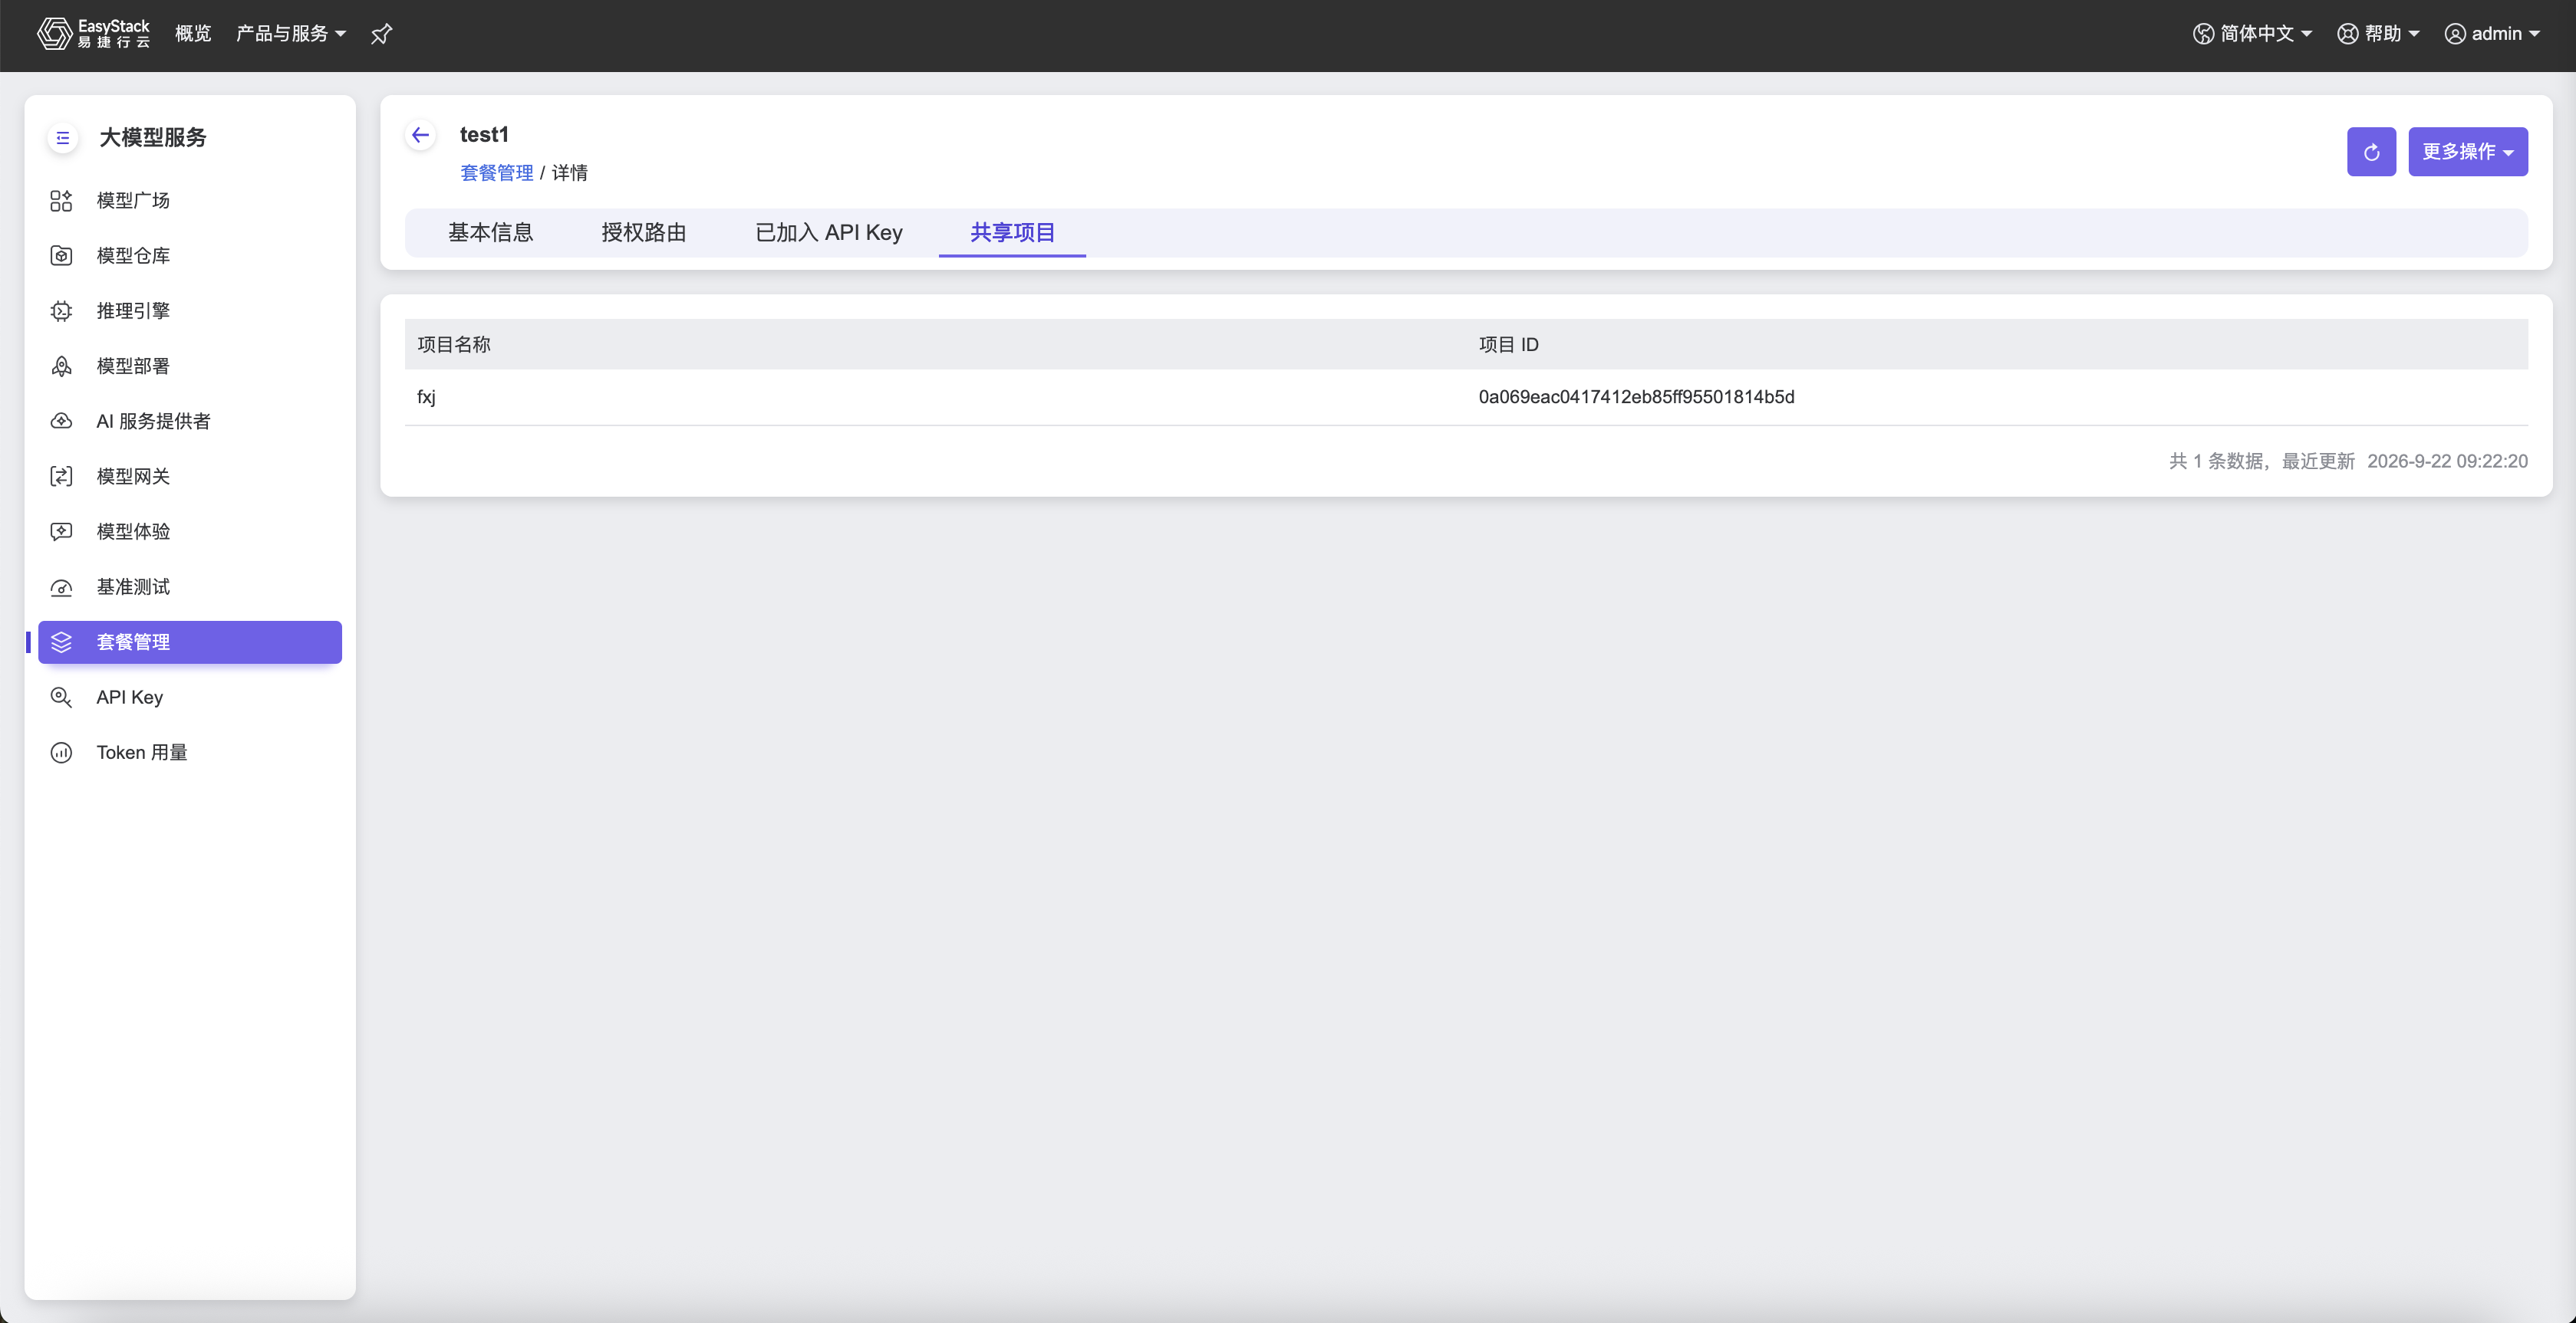
Task: Click the 推理引擎 sidebar icon
Action: 61,310
